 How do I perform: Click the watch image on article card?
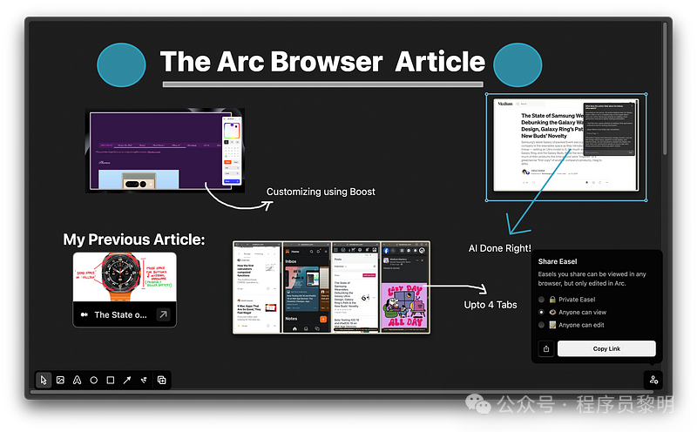(125, 277)
